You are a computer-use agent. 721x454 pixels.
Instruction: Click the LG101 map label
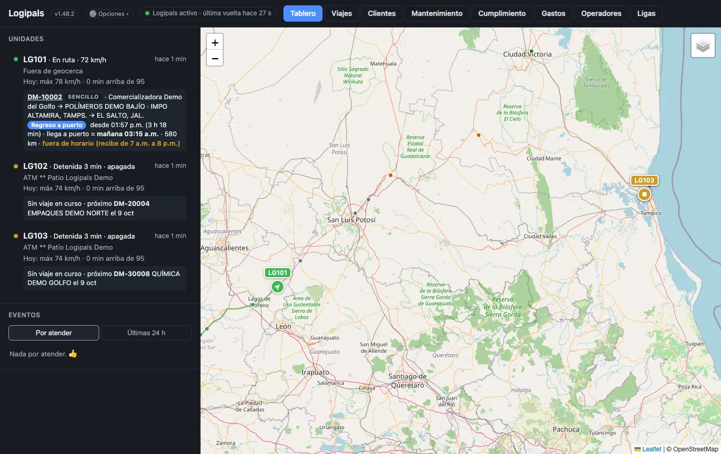[278, 273]
